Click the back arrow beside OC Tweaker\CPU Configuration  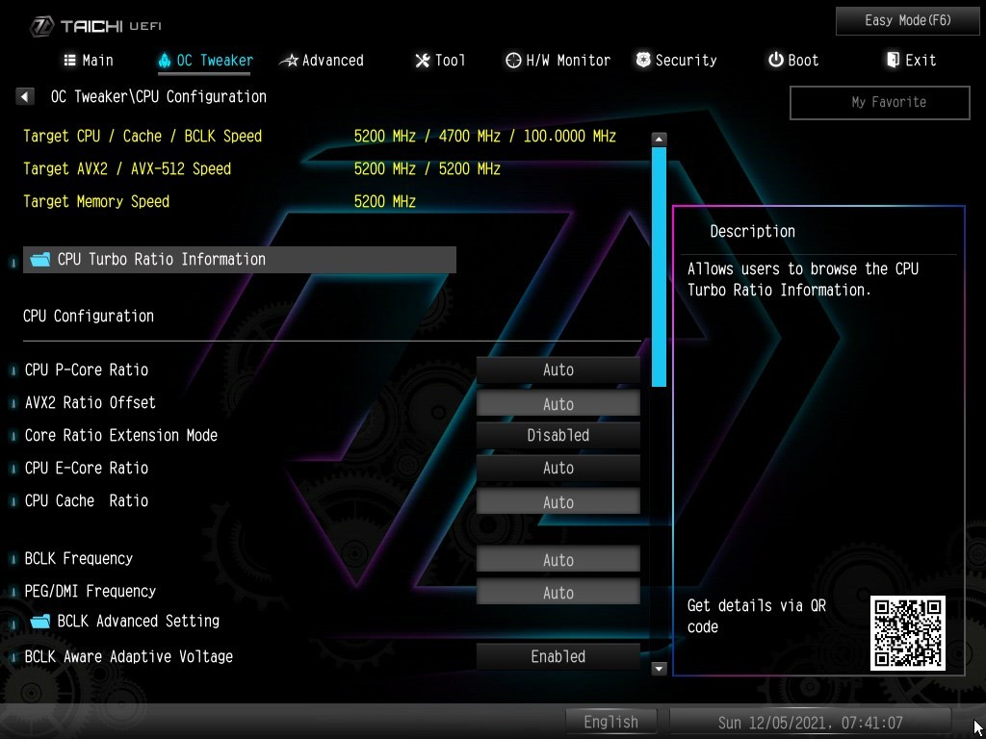pos(24,97)
